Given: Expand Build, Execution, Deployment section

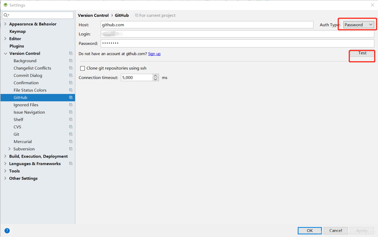Looking at the screenshot, I should click(x=5, y=156).
